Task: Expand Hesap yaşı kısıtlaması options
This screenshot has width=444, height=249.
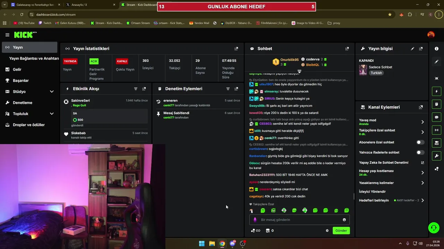Action: (x=422, y=173)
